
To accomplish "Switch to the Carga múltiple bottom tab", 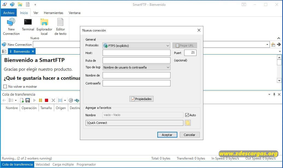I will (63, 164).
